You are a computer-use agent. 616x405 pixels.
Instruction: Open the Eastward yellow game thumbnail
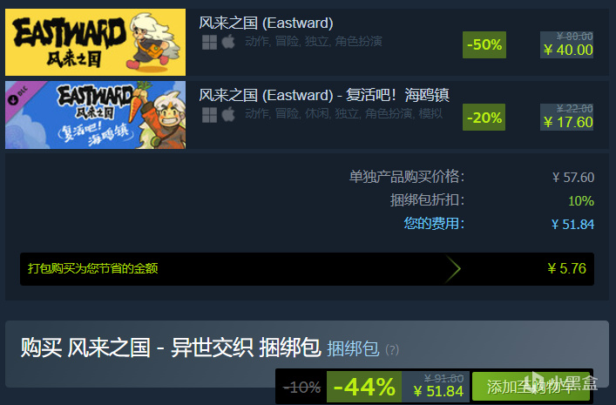pyautogui.click(x=96, y=42)
